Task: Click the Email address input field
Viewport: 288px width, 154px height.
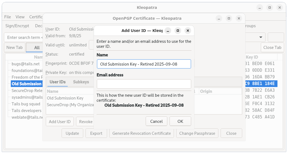Action: [x=144, y=84]
